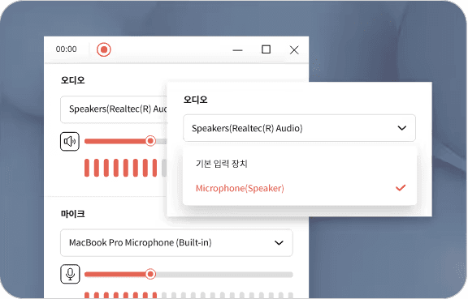468x299 pixels.
Task: Click the red checkmark beside Microphone(Speaker)
Action: [x=401, y=188]
